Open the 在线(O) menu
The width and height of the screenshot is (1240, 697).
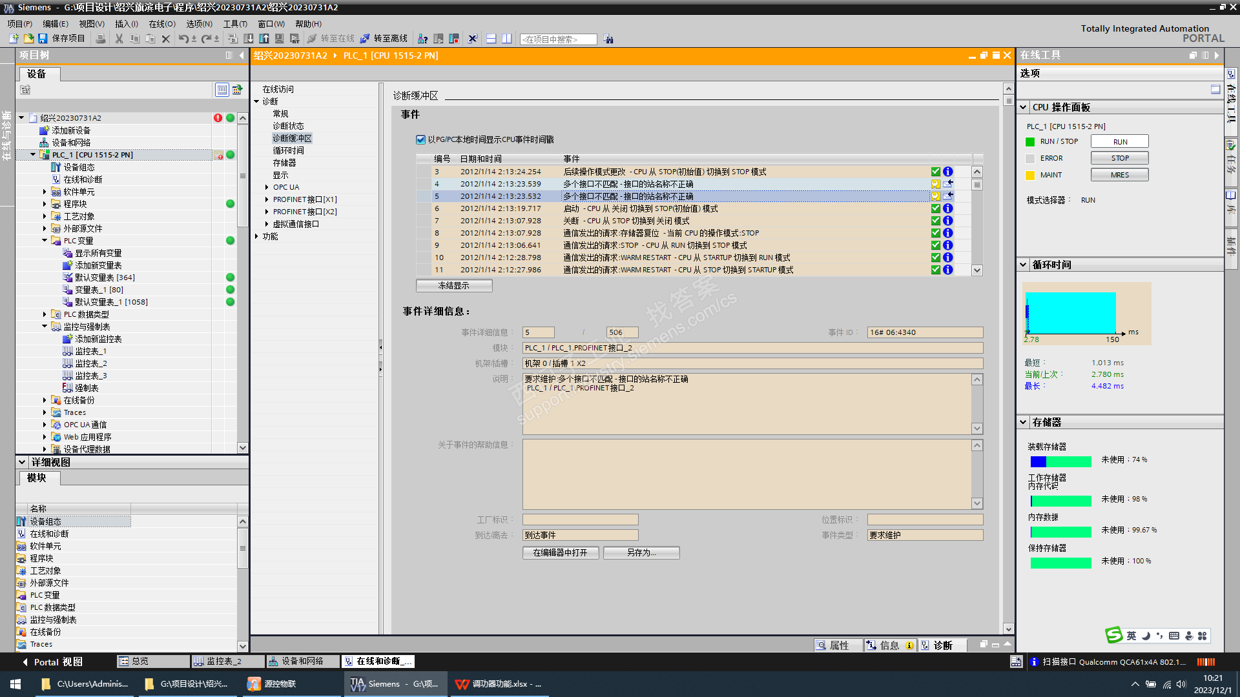[x=161, y=24]
